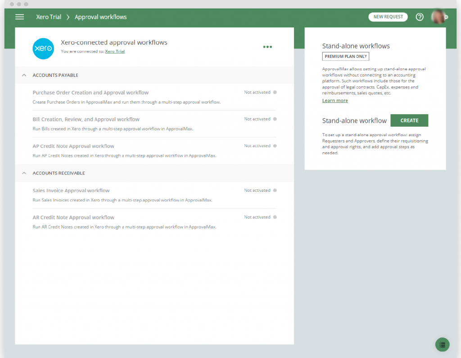Open AR Credit Note Approval workflow
This screenshot has width=461, height=358.
pos(73,217)
